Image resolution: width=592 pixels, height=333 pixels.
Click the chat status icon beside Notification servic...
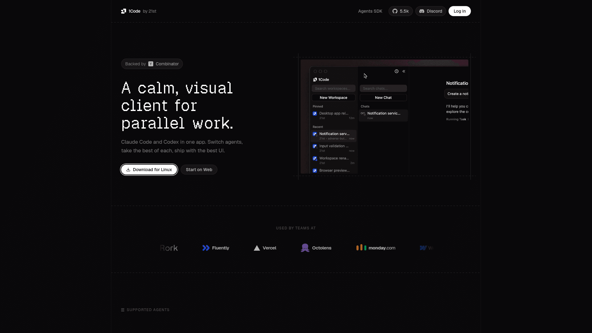tap(363, 113)
